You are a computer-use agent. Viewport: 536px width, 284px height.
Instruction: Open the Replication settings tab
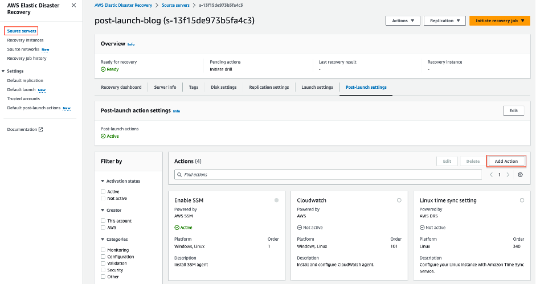click(269, 88)
